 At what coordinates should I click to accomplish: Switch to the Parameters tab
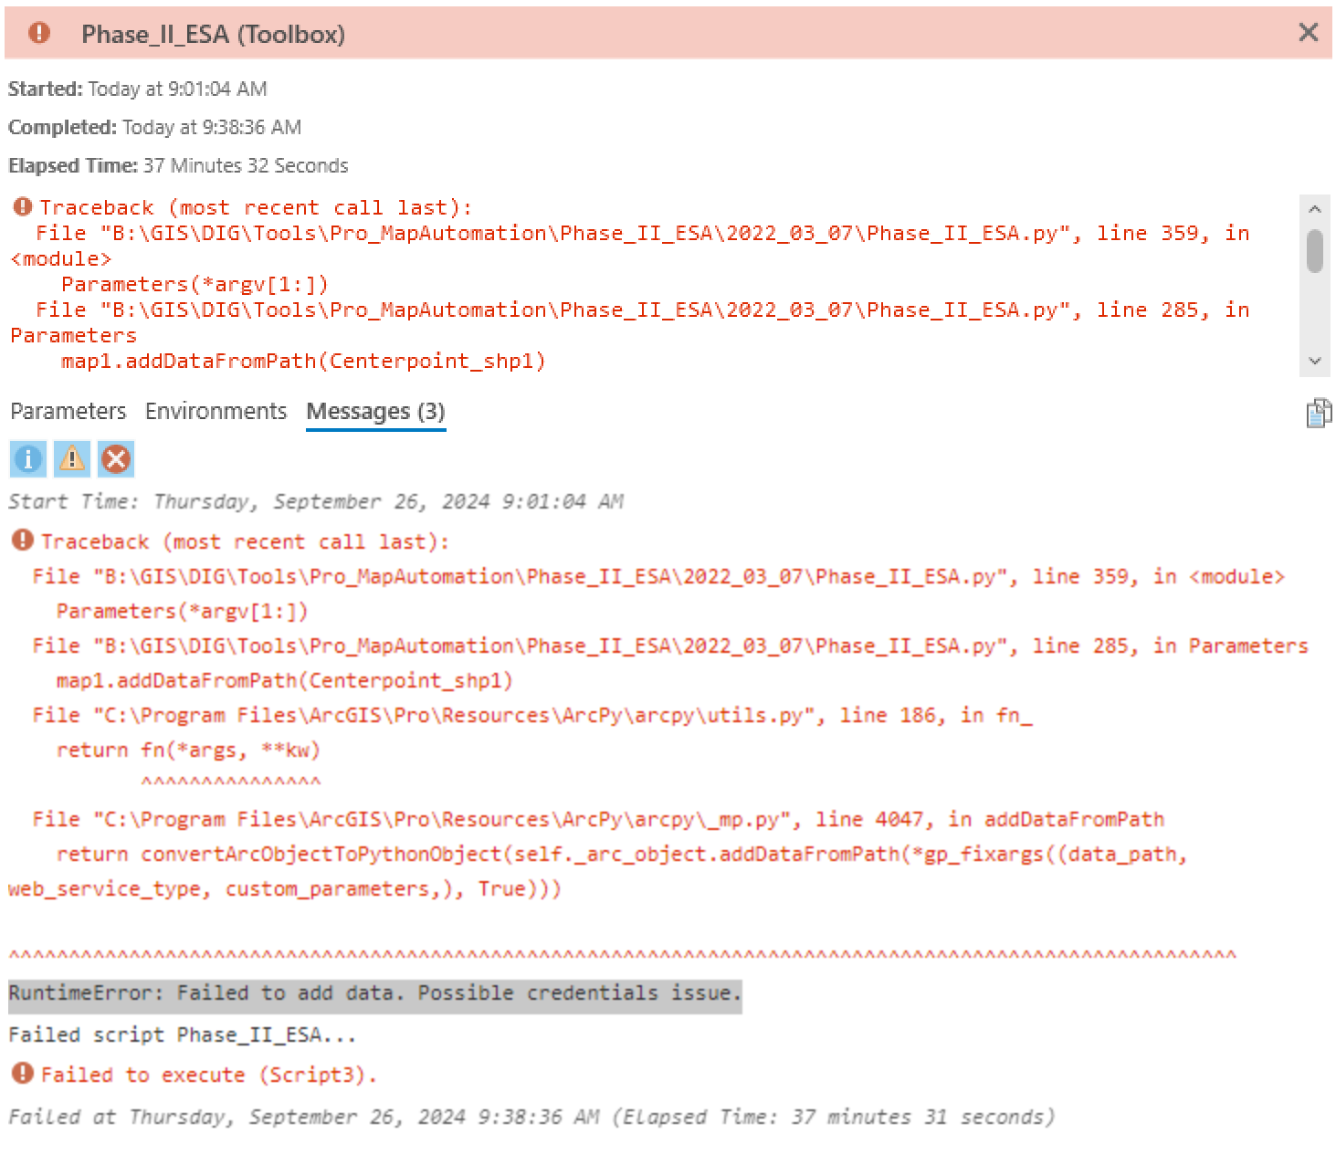68,412
